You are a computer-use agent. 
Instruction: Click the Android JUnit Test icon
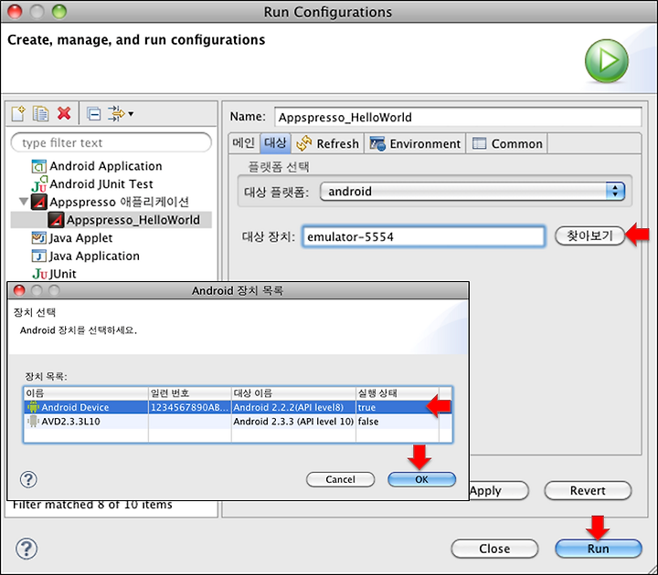pyautogui.click(x=39, y=184)
